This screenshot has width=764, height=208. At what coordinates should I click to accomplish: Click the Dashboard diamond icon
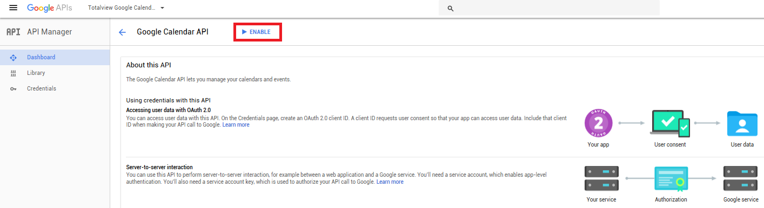click(14, 57)
